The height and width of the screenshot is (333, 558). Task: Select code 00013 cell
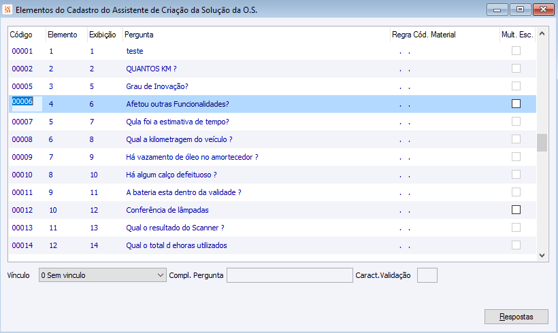point(22,228)
